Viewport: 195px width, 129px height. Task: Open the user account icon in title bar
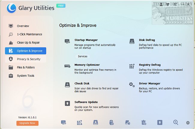point(161,4)
